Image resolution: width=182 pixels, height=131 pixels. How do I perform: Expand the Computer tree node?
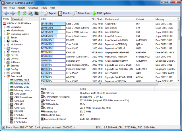[x=5, y=27]
